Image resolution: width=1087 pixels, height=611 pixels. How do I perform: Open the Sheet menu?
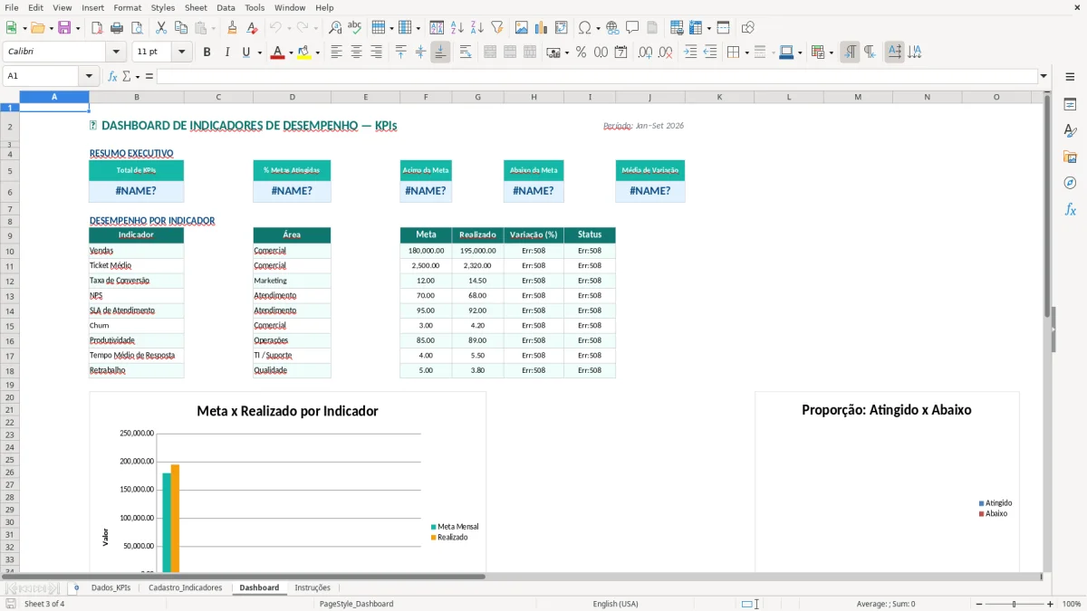pos(196,7)
